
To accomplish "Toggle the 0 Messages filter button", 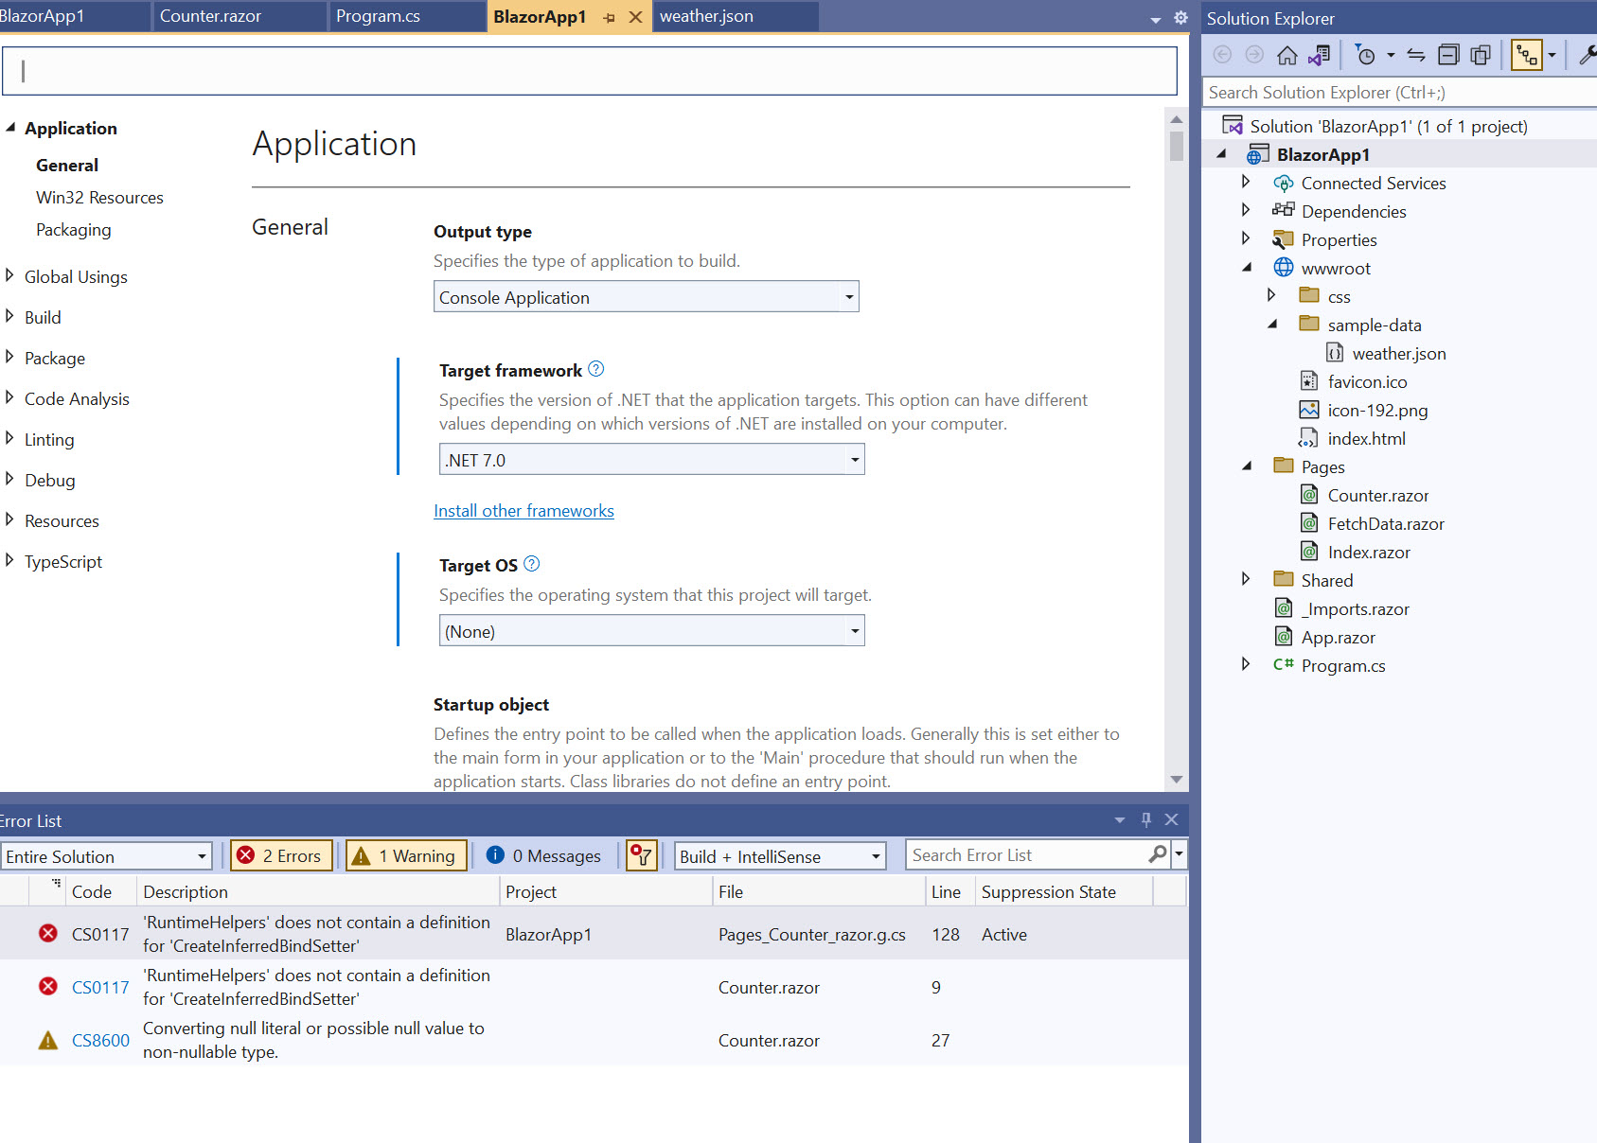I will click(544, 855).
